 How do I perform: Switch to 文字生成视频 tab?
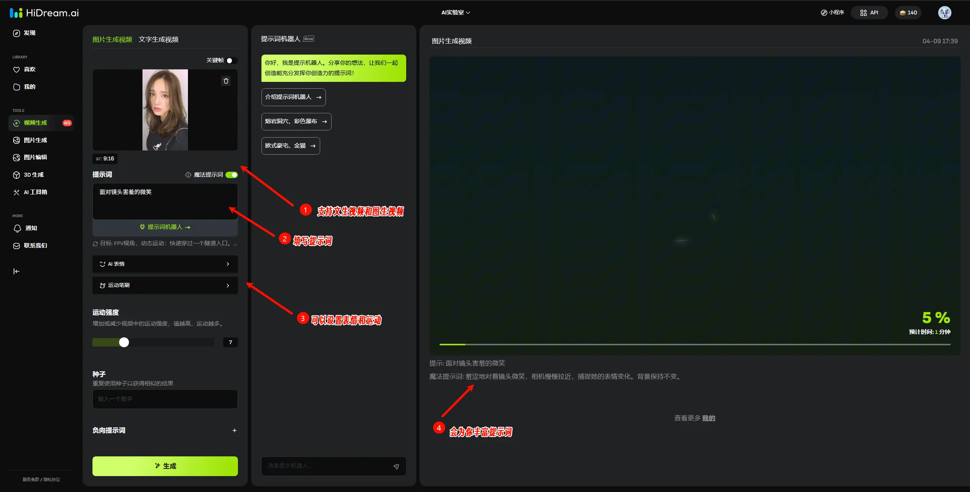[158, 39]
